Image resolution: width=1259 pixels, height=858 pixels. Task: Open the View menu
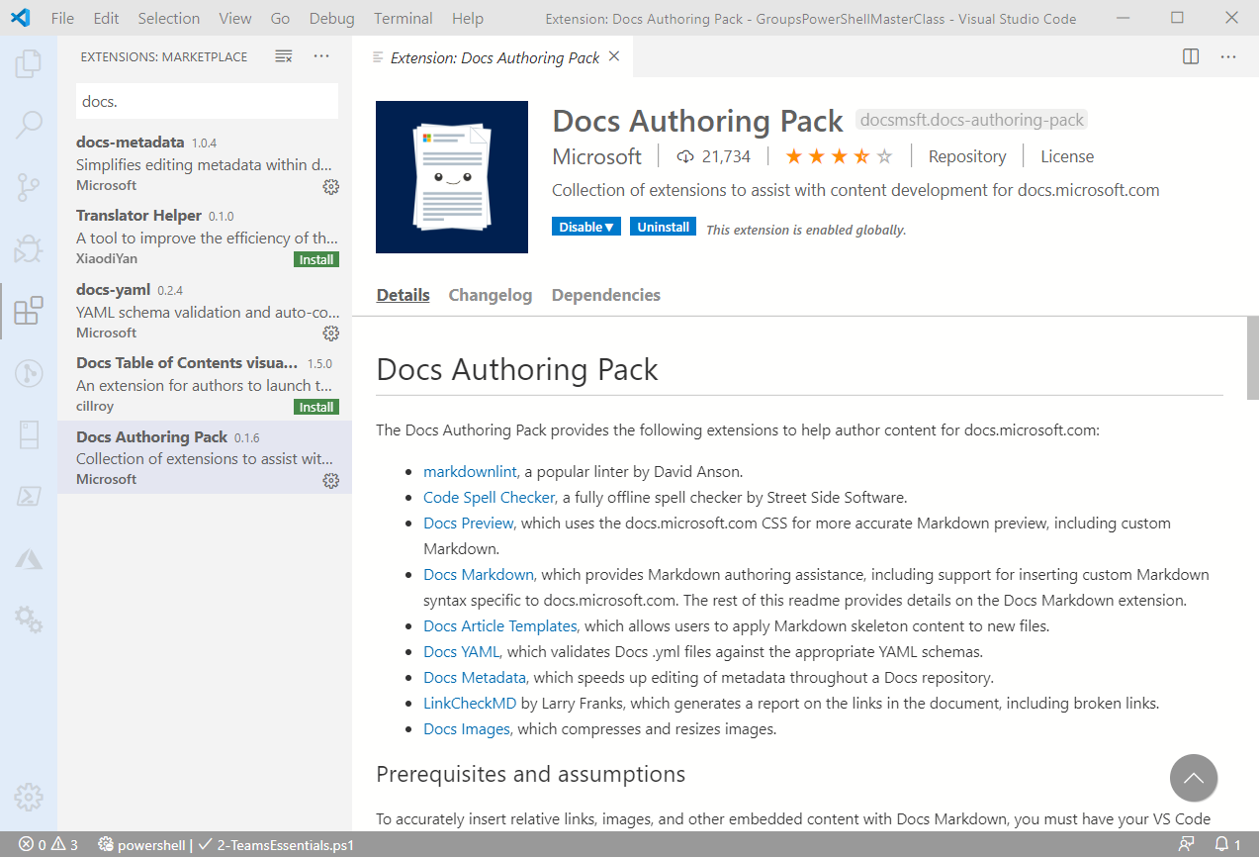[x=235, y=18]
